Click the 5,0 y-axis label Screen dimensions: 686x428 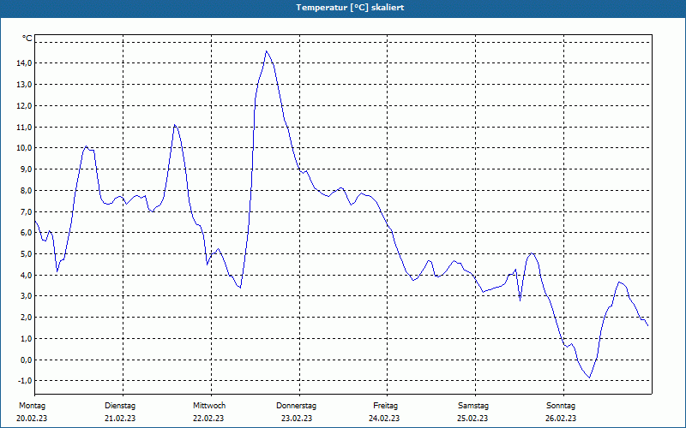click(x=26, y=253)
